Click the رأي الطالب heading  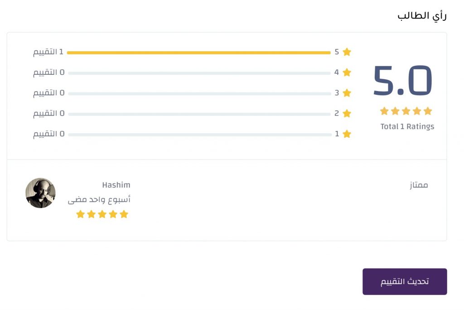point(422,16)
